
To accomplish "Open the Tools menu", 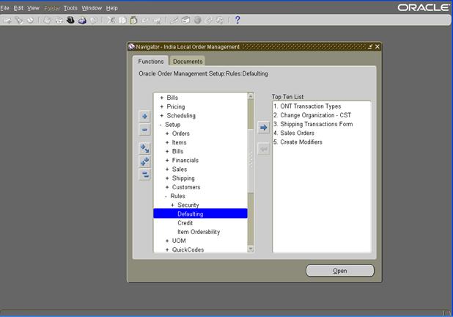I will click(x=70, y=8).
